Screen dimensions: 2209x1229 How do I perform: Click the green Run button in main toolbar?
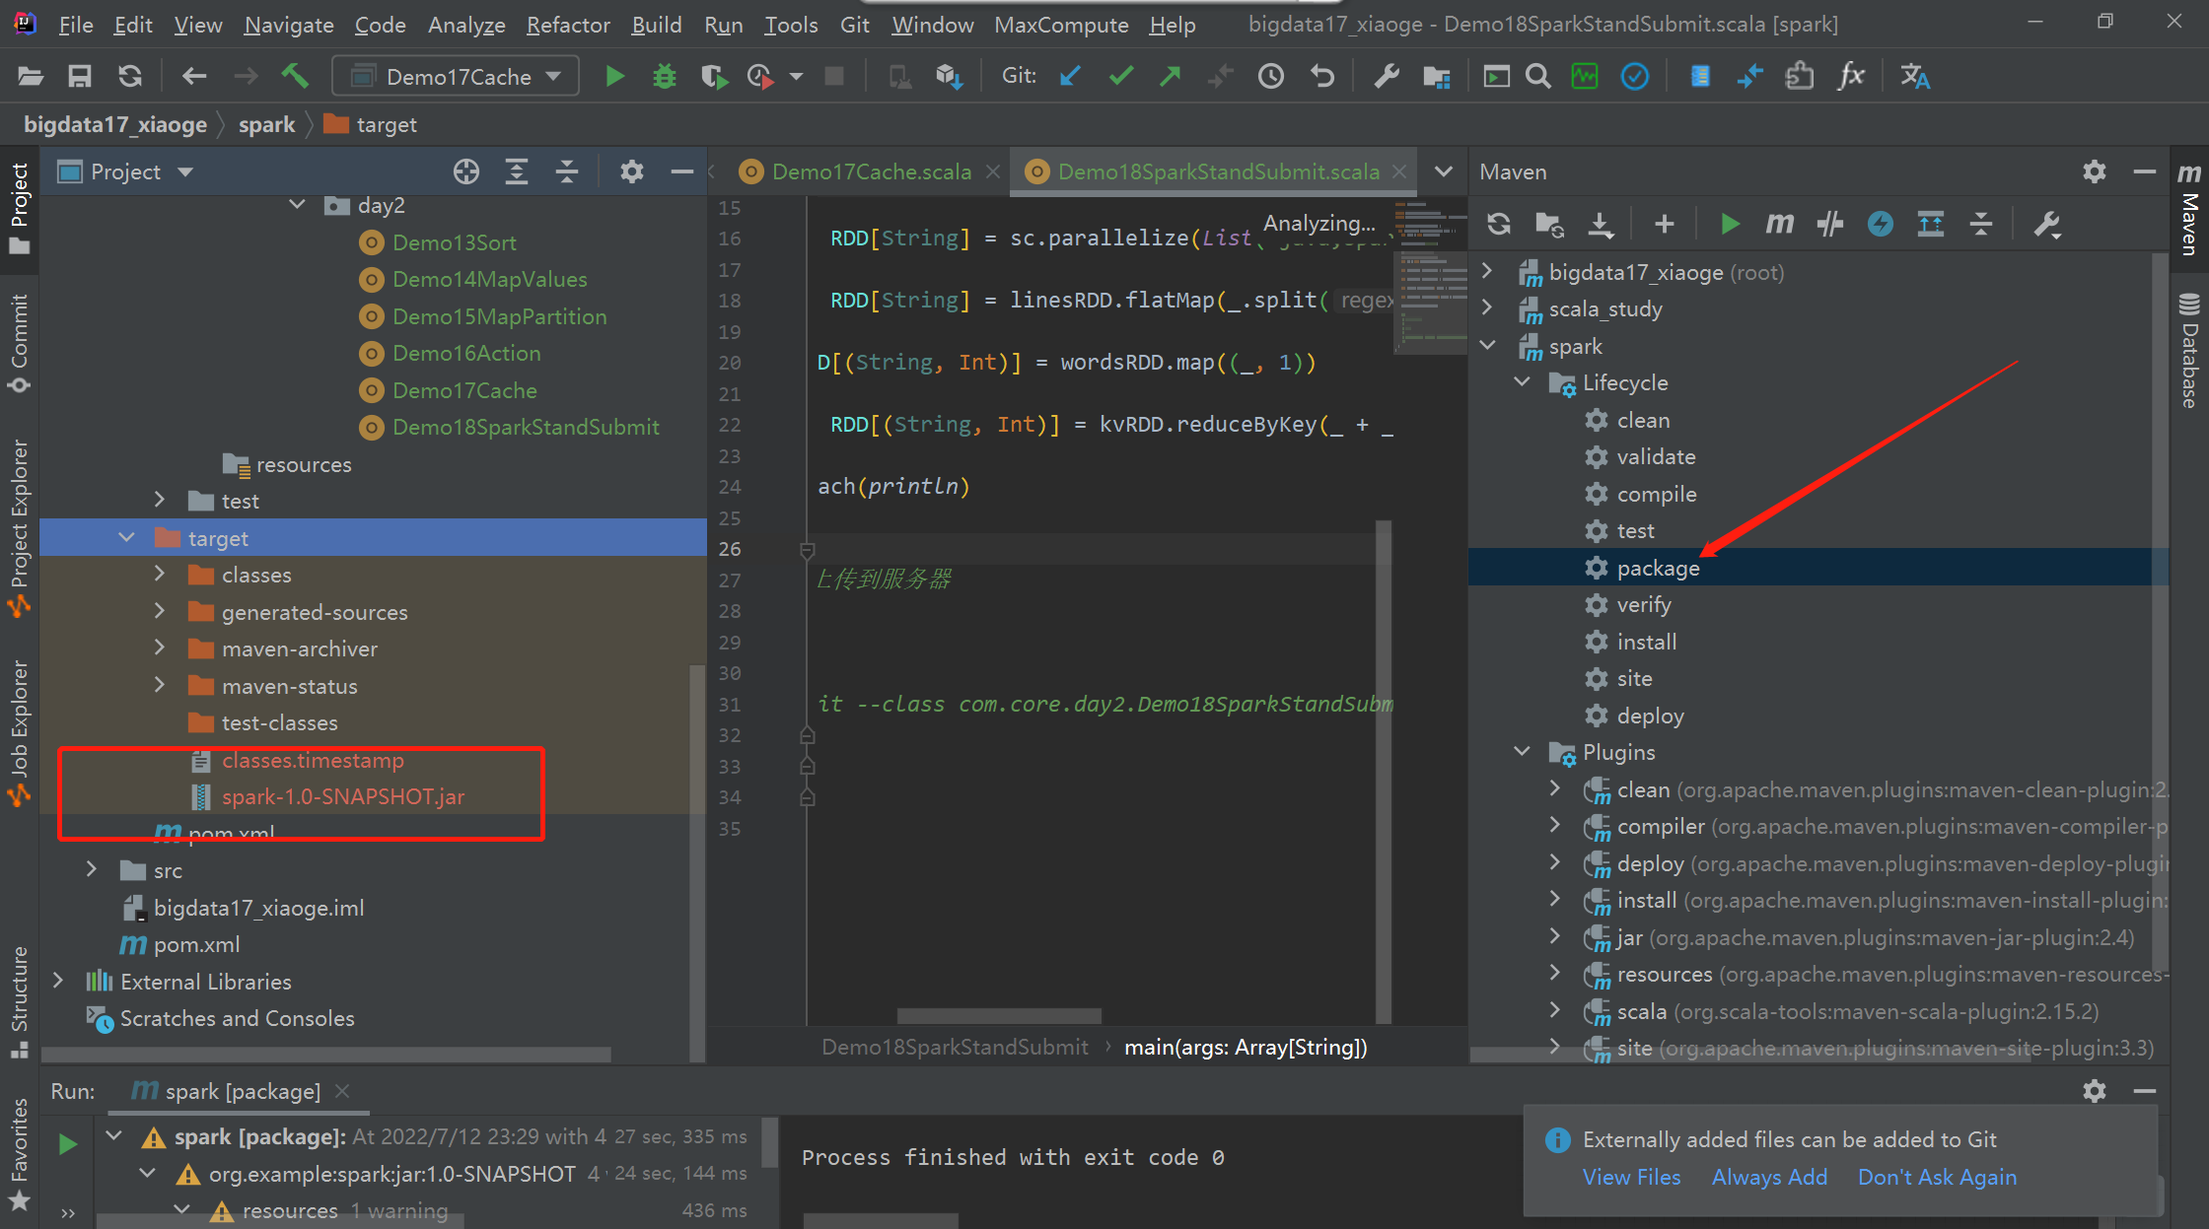pyautogui.click(x=614, y=76)
